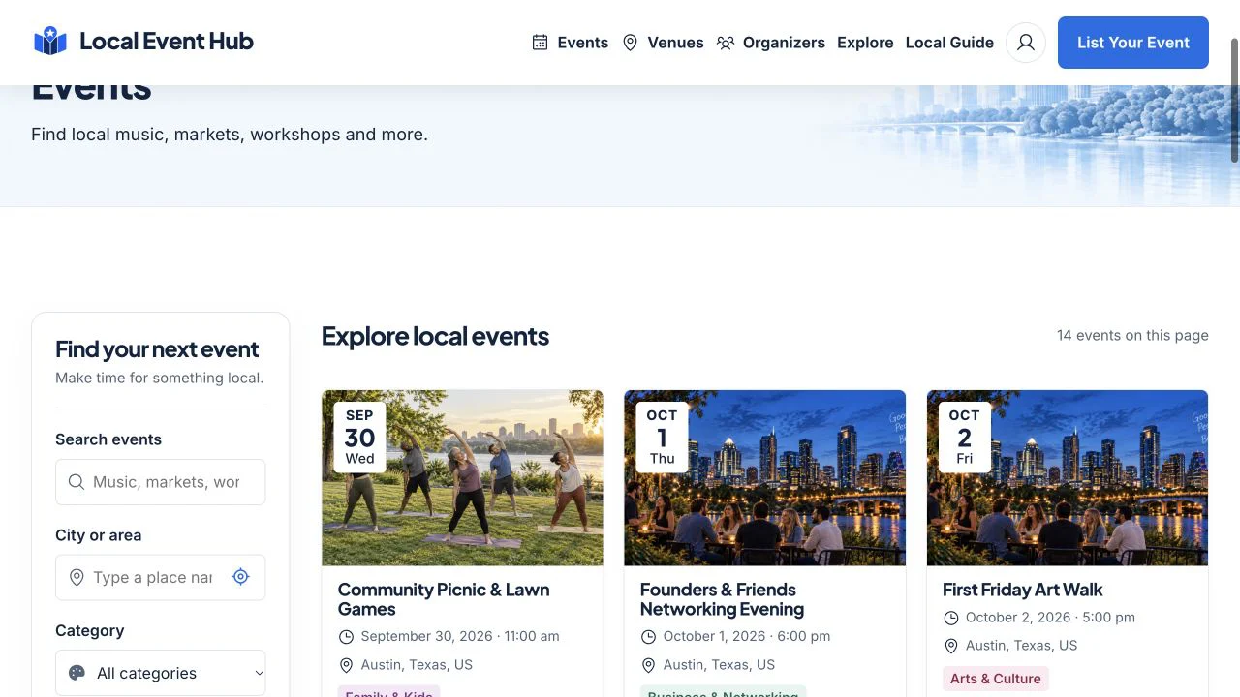Click location pin on Founders & Friends card

[x=648, y=665]
